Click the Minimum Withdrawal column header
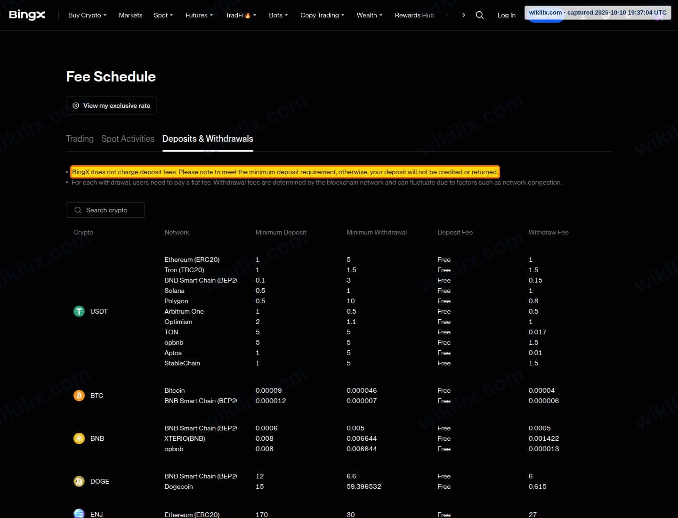Screen dimensions: 678x518 [x=377, y=232]
